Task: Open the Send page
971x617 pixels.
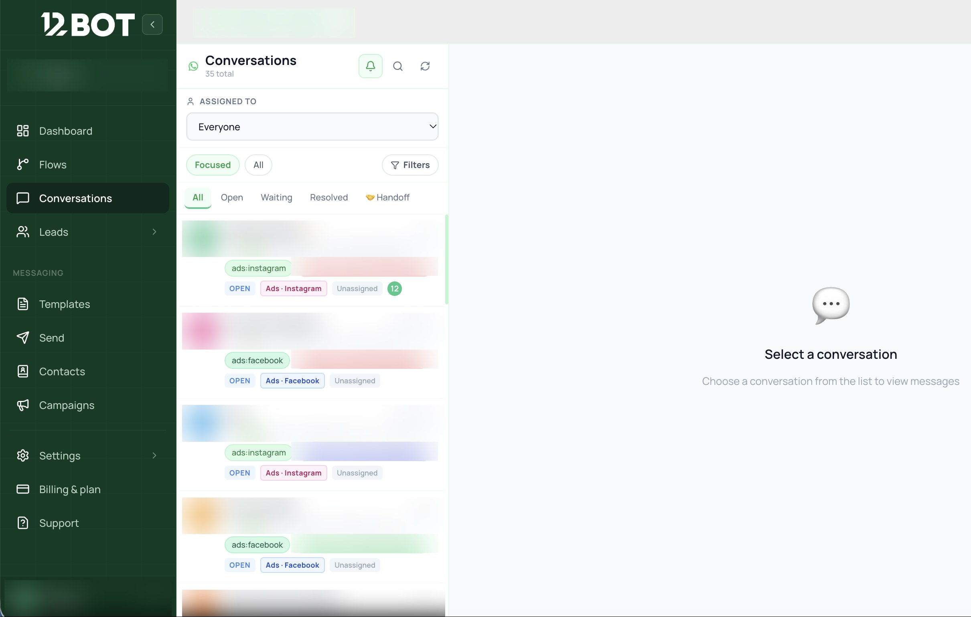Action: click(88, 337)
